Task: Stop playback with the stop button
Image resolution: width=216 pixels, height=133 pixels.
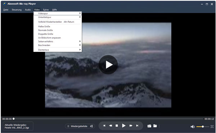Action: tap(117, 126)
